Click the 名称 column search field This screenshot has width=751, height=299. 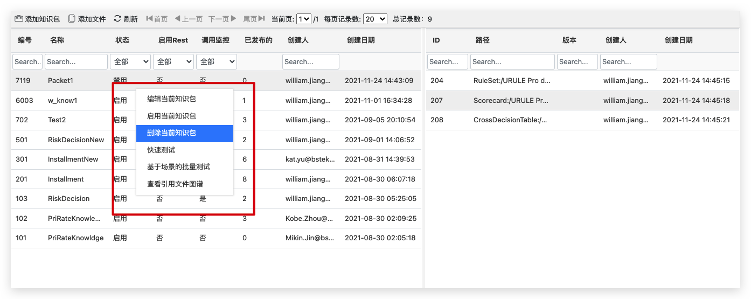pos(76,62)
